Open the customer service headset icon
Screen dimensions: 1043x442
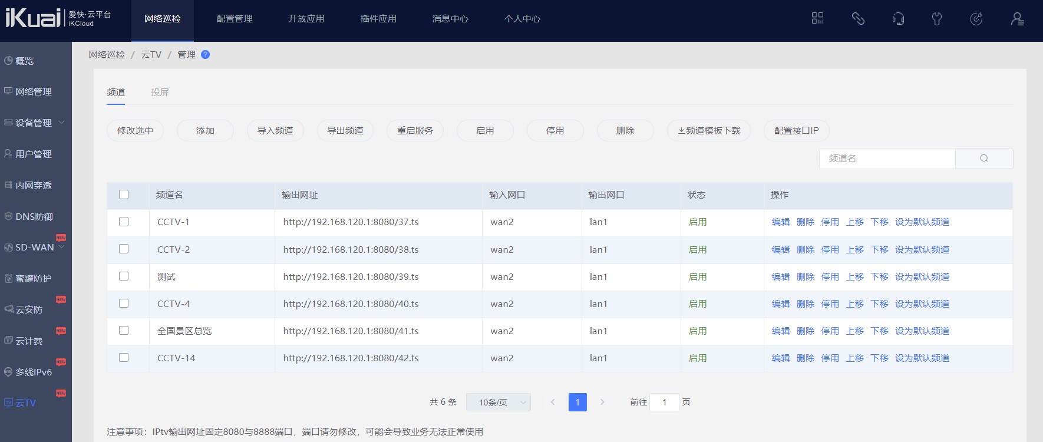(898, 19)
